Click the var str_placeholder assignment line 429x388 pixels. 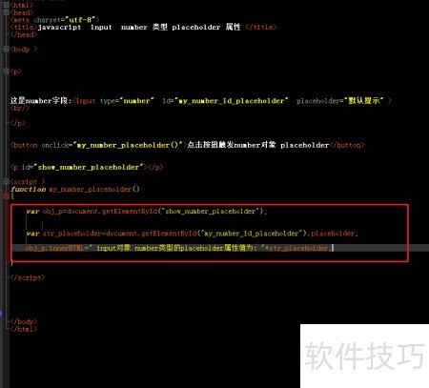pos(193,234)
